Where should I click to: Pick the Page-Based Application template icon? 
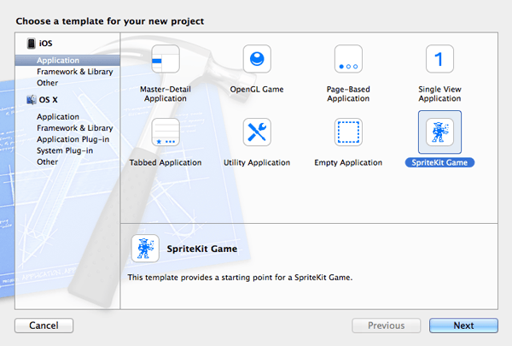click(x=348, y=60)
